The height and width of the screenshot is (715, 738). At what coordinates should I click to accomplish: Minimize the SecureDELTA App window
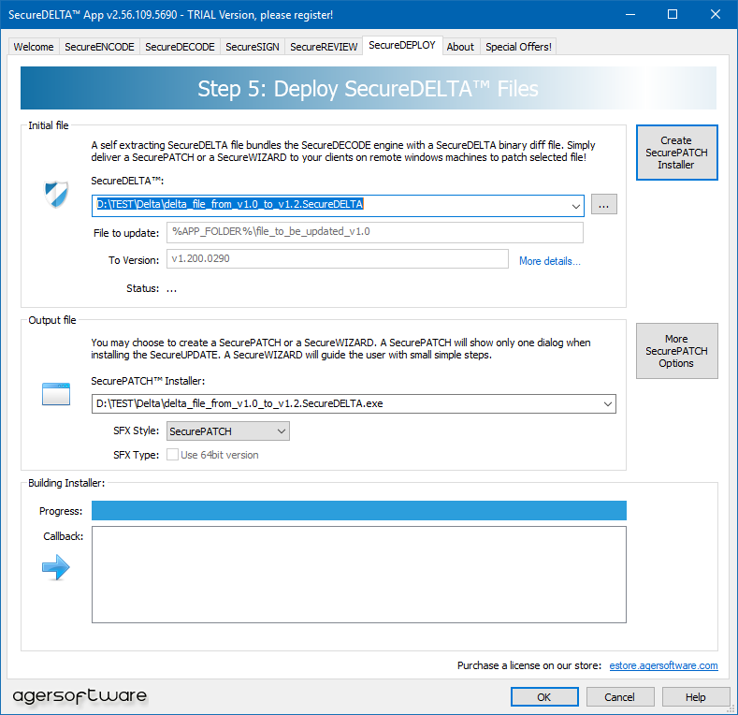coord(630,14)
